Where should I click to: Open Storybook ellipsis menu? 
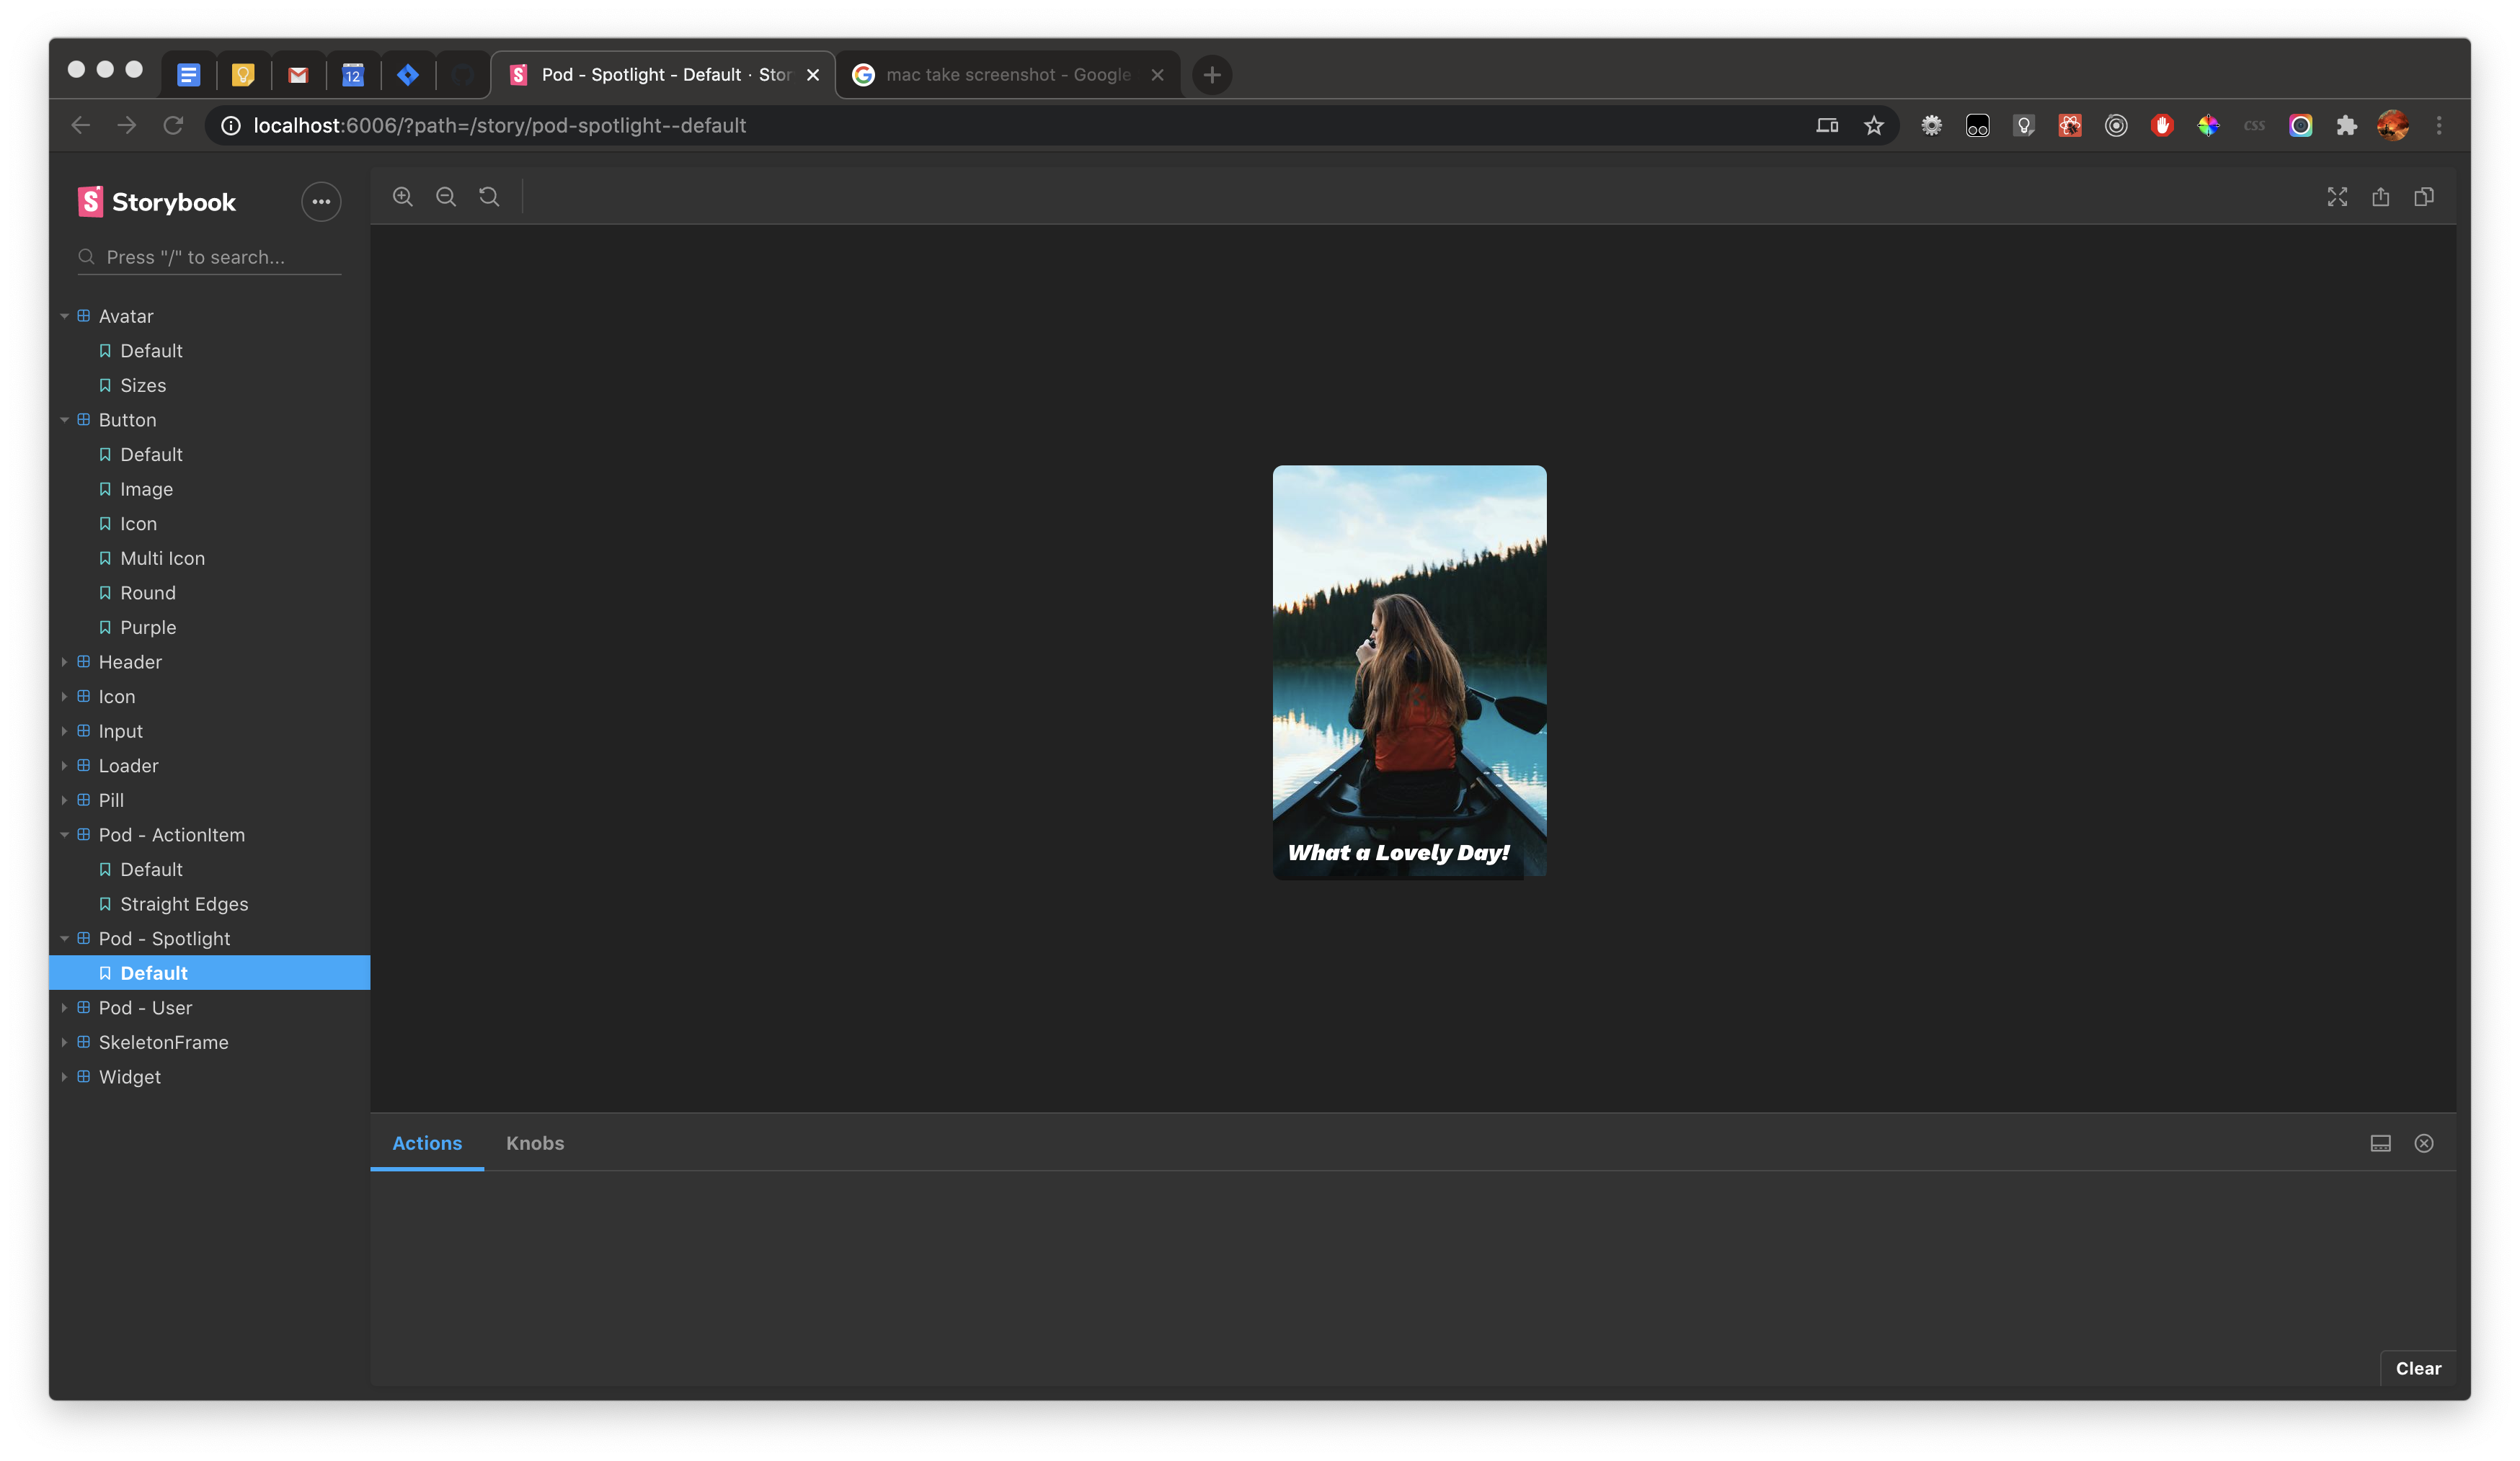(321, 202)
